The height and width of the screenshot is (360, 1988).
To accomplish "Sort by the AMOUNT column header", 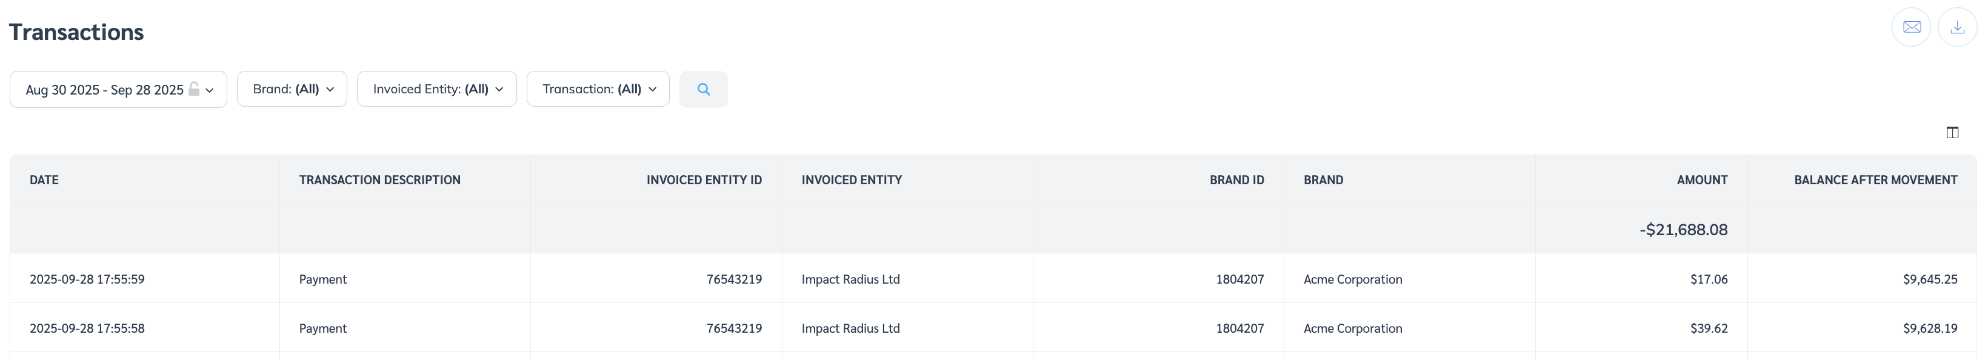I will (1702, 179).
